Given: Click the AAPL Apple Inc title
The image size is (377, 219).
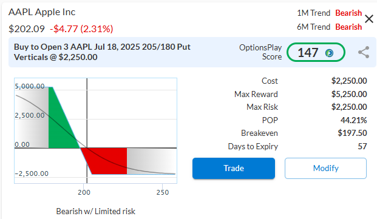Looking at the screenshot, I should (x=42, y=12).
